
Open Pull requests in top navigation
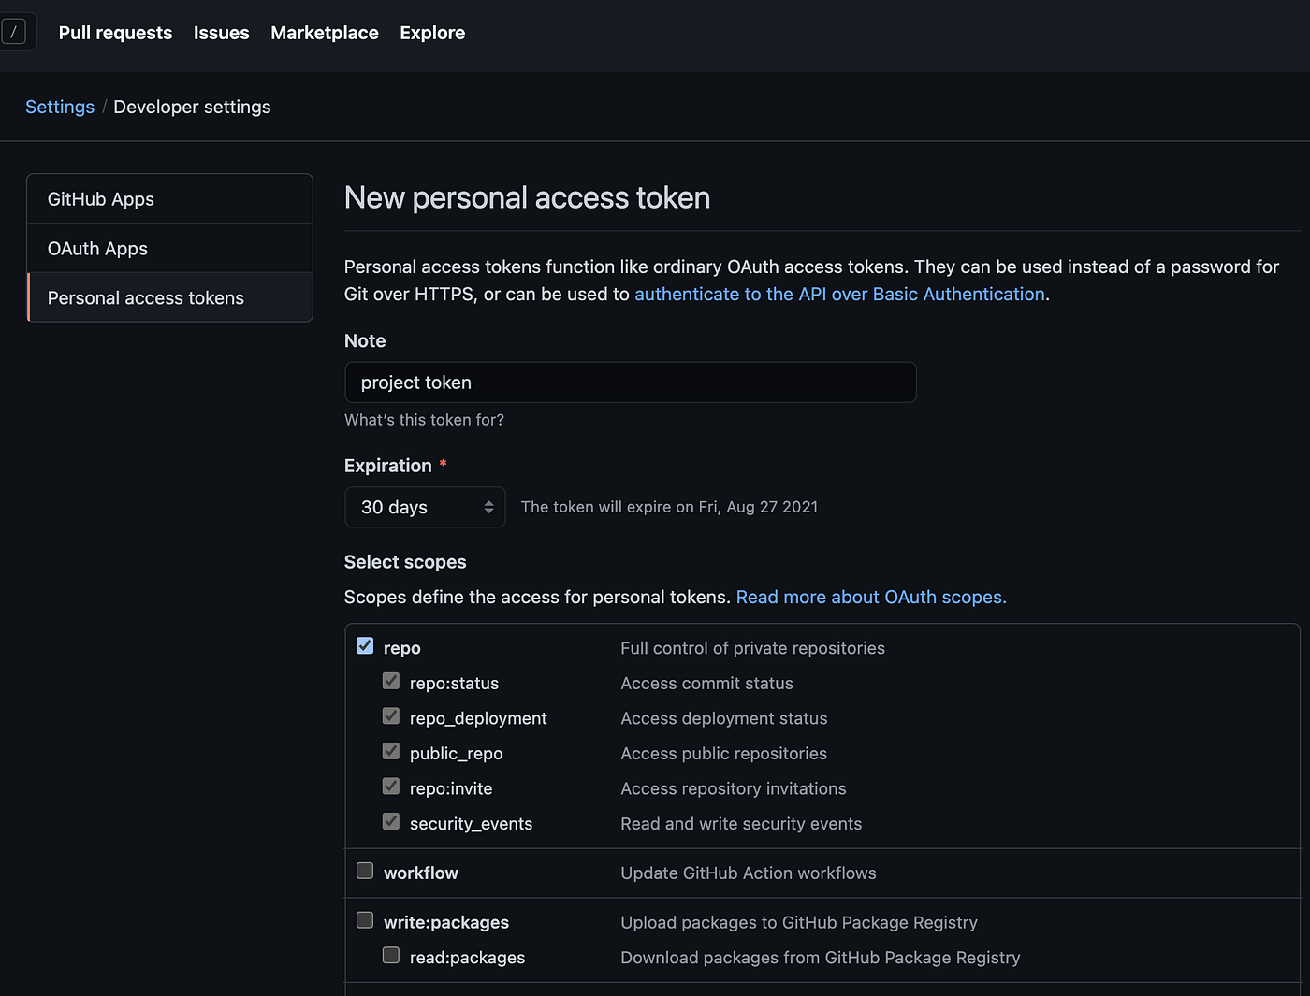pos(115,33)
